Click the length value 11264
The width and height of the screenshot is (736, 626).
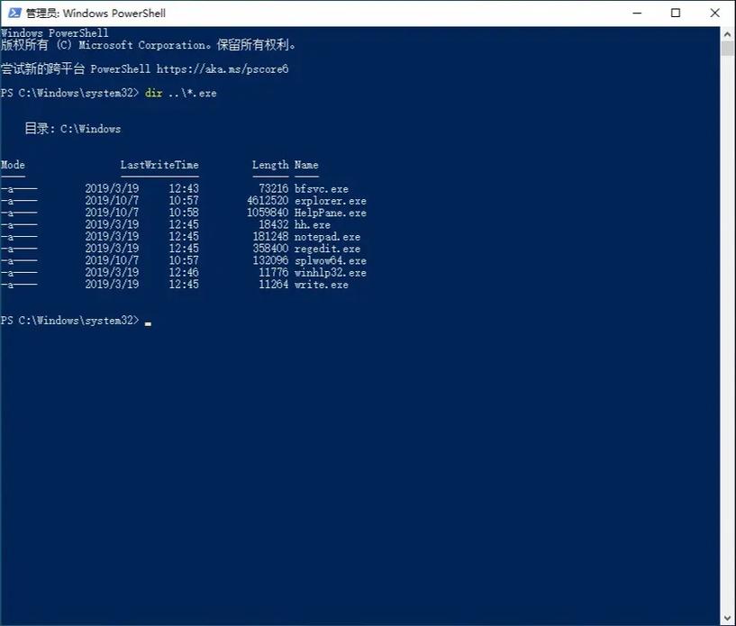point(274,285)
